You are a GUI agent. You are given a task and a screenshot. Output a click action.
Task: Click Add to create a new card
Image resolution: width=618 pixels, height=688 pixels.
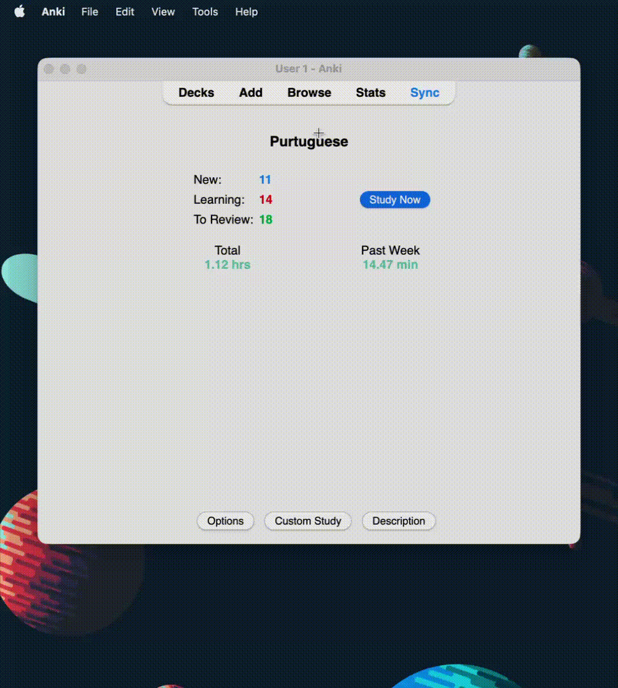[251, 92]
